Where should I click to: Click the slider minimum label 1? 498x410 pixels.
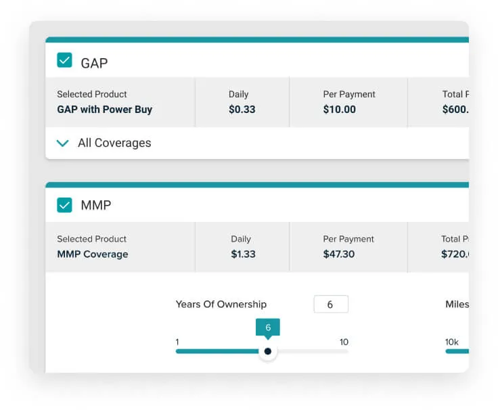(177, 342)
